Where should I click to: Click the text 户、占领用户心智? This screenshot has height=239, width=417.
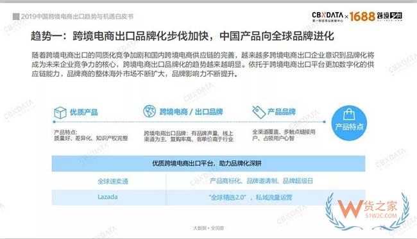(273, 138)
